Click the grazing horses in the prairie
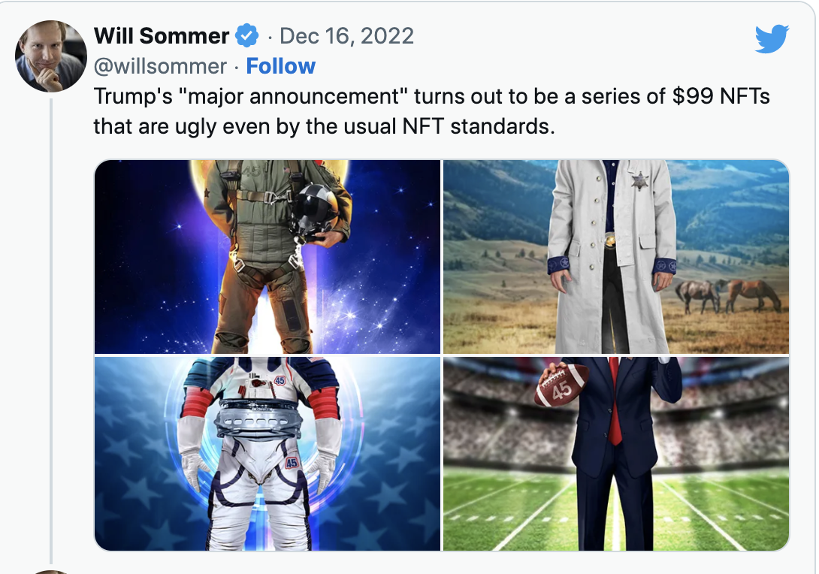The height and width of the screenshot is (574, 819). click(727, 295)
